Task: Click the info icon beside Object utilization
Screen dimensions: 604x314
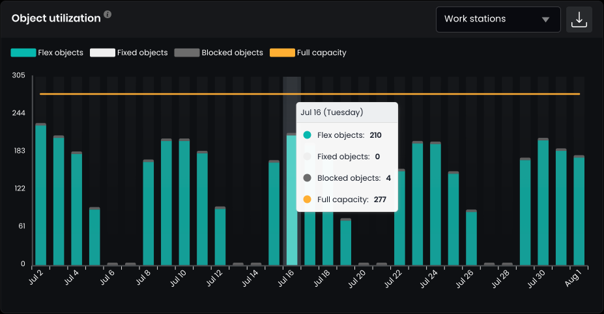Action: (x=108, y=15)
